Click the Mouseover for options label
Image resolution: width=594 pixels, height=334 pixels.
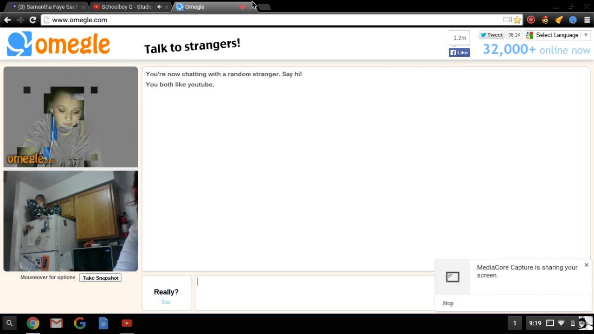point(48,277)
